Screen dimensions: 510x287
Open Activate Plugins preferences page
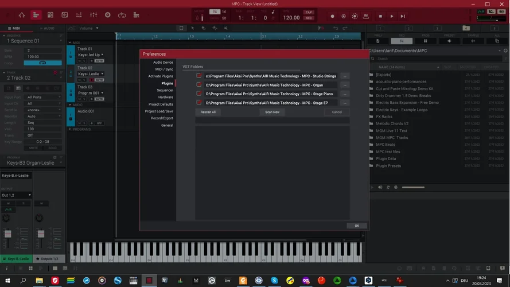click(161, 76)
